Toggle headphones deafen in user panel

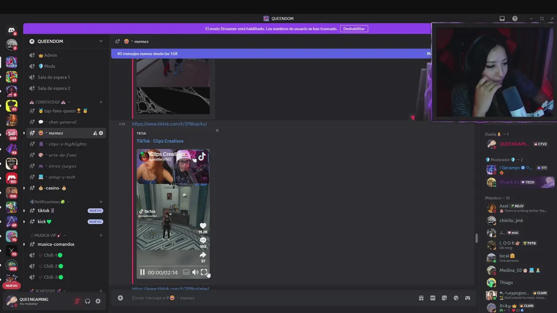coord(87,301)
